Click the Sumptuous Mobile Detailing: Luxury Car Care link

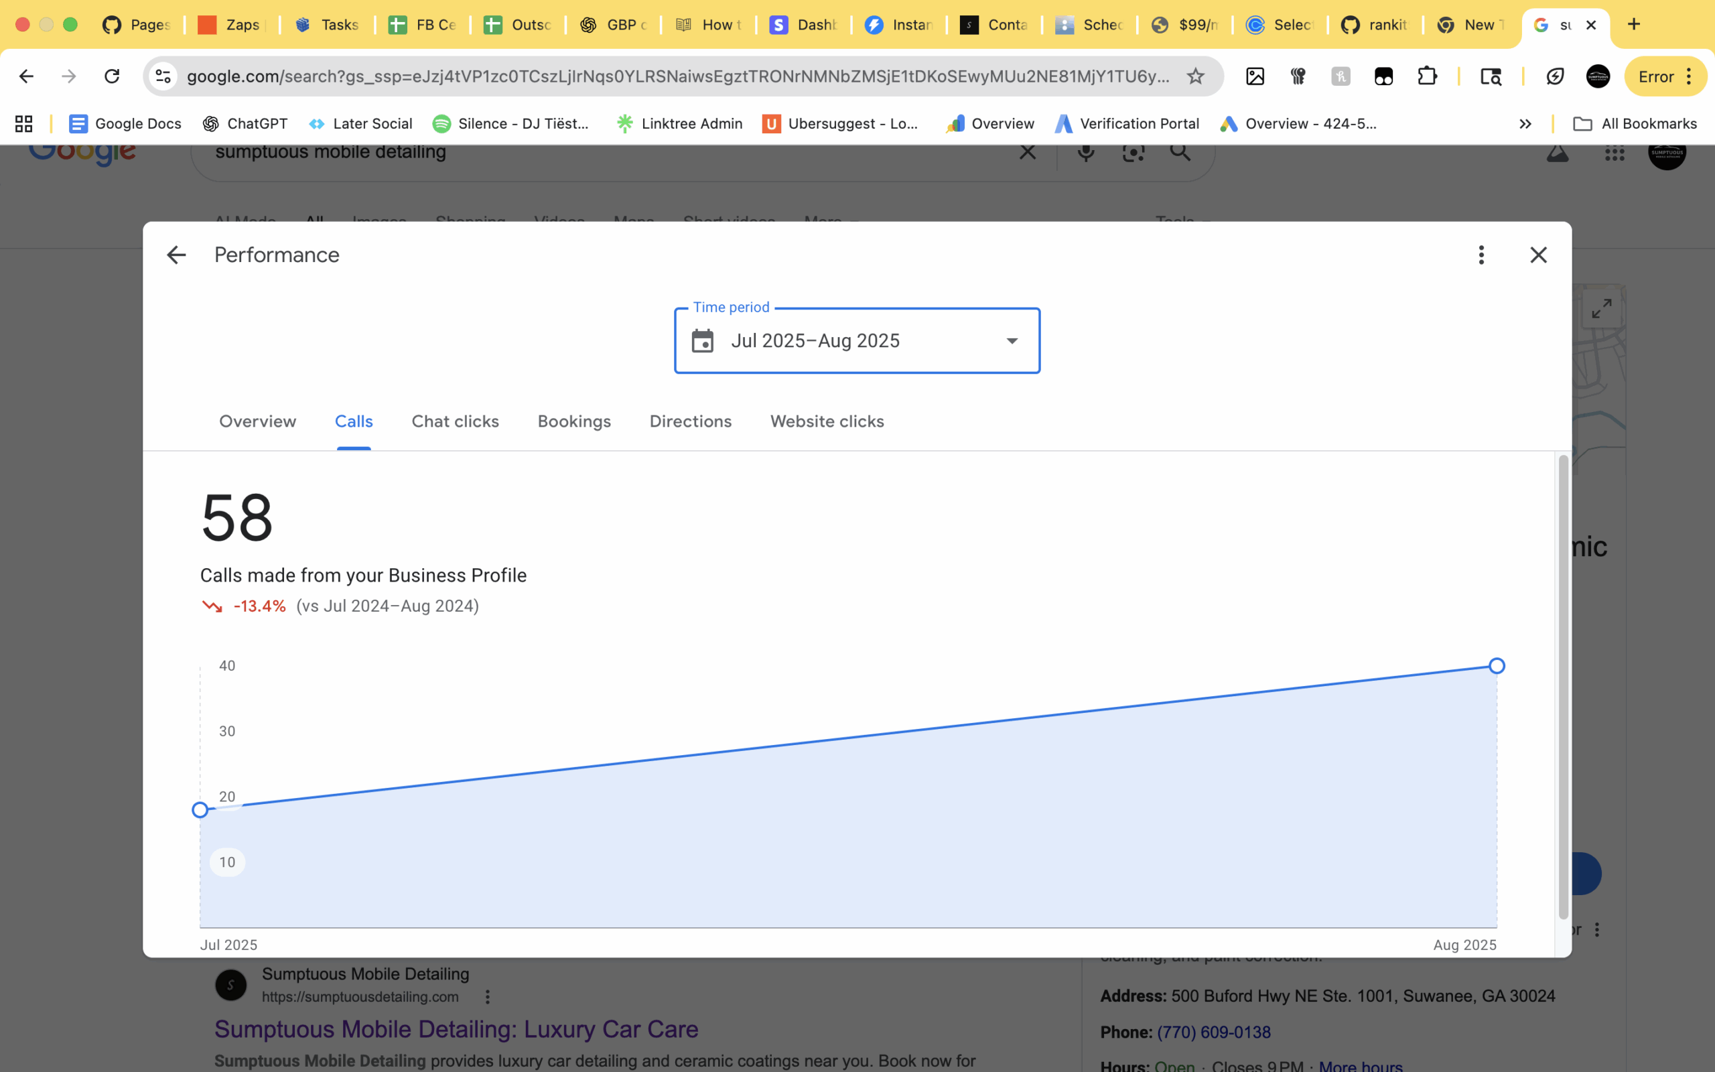[456, 1028]
